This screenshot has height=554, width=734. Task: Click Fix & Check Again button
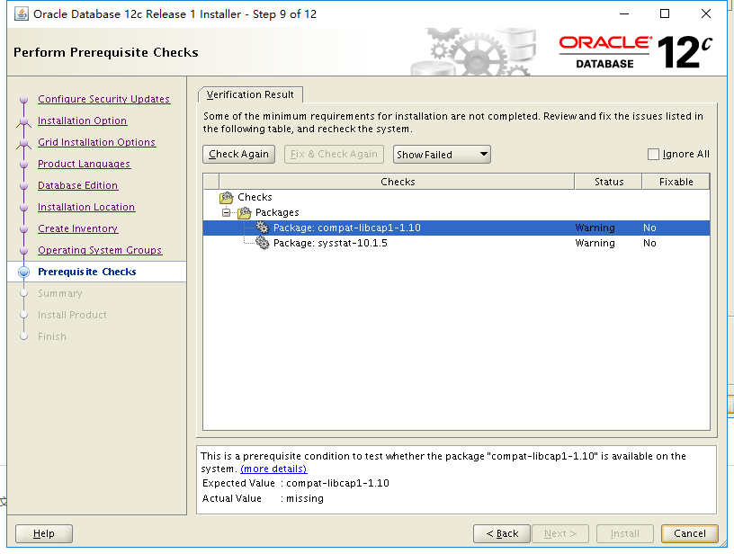(334, 154)
